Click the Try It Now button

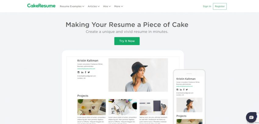pyautogui.click(x=127, y=41)
